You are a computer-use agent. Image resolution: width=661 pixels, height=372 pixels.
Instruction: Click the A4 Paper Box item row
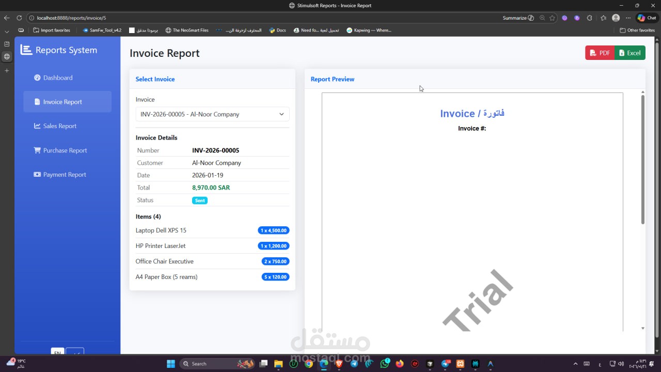[x=212, y=277]
